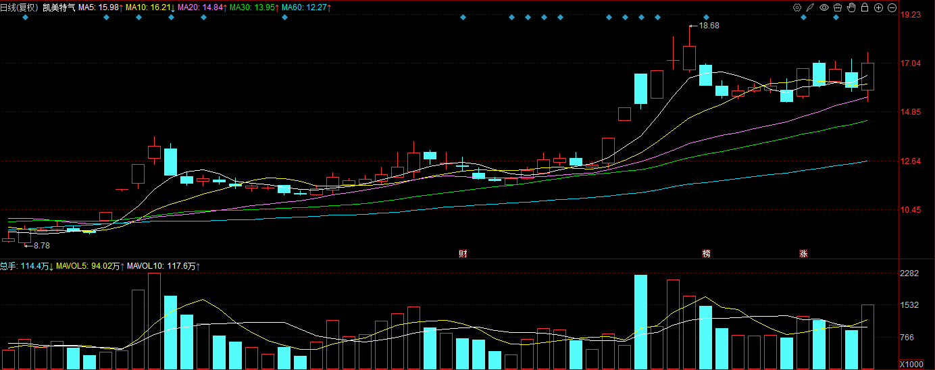Image resolution: width=935 pixels, height=370 pixels.
Task: Select the feather drawing tool
Action: [811, 7]
